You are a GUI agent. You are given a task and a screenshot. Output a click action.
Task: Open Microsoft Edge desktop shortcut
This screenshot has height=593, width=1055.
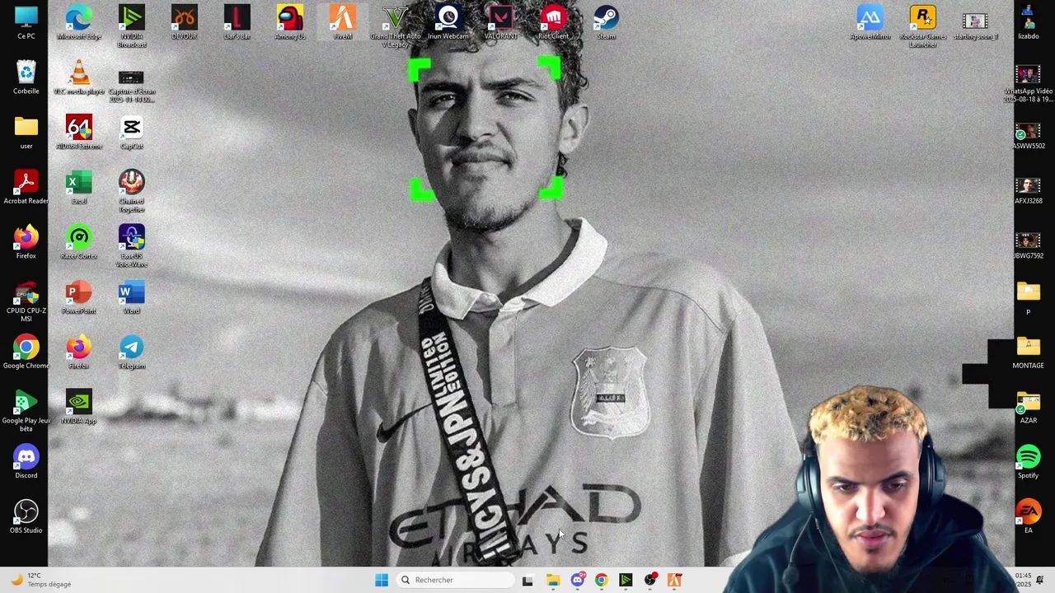79,22
